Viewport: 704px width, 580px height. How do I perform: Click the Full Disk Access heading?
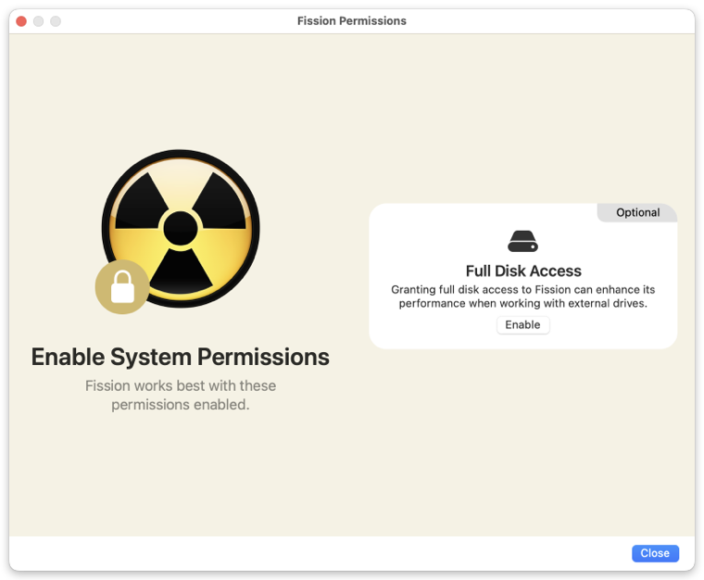click(x=523, y=271)
